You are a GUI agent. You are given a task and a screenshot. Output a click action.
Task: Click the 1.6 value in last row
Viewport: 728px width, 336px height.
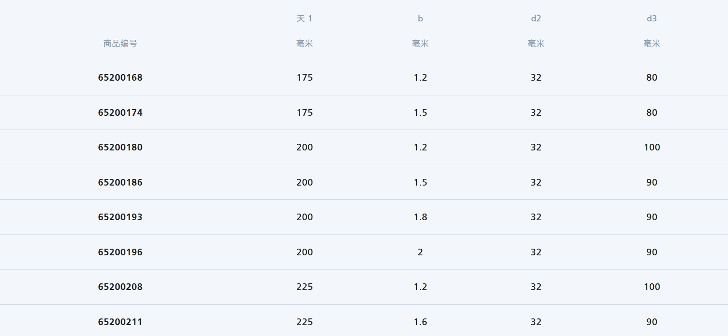(x=420, y=322)
